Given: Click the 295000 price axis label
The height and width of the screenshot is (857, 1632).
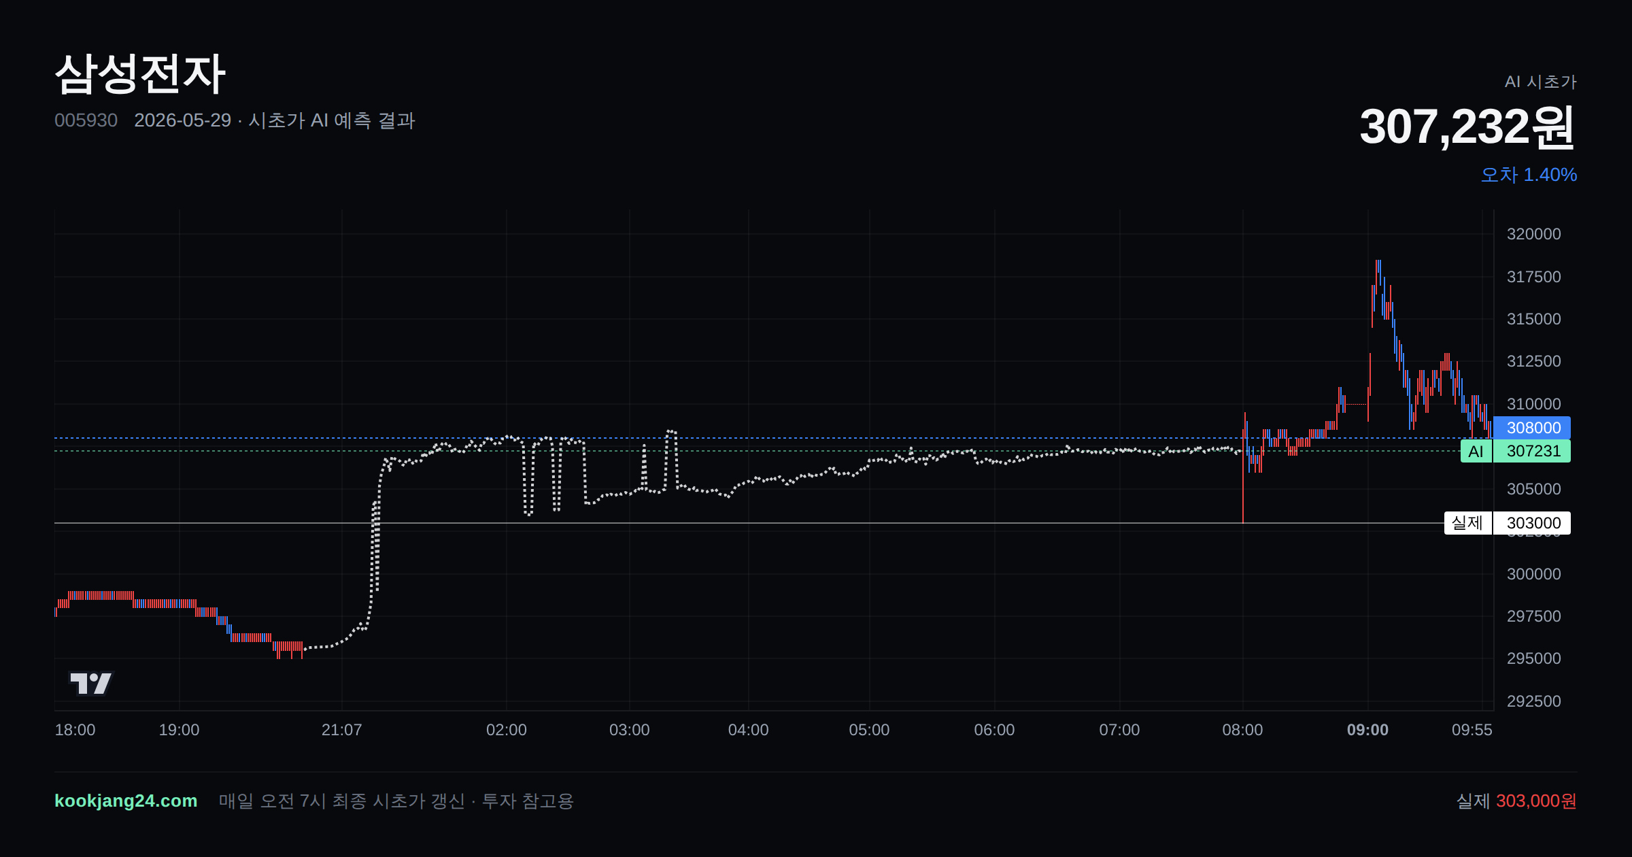Looking at the screenshot, I should click(x=1534, y=658).
